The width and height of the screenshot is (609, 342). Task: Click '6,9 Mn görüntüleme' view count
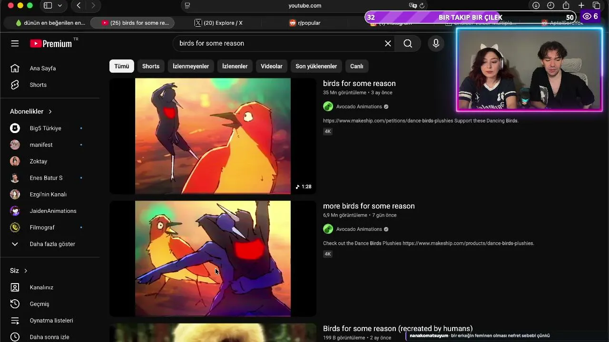coord(345,215)
